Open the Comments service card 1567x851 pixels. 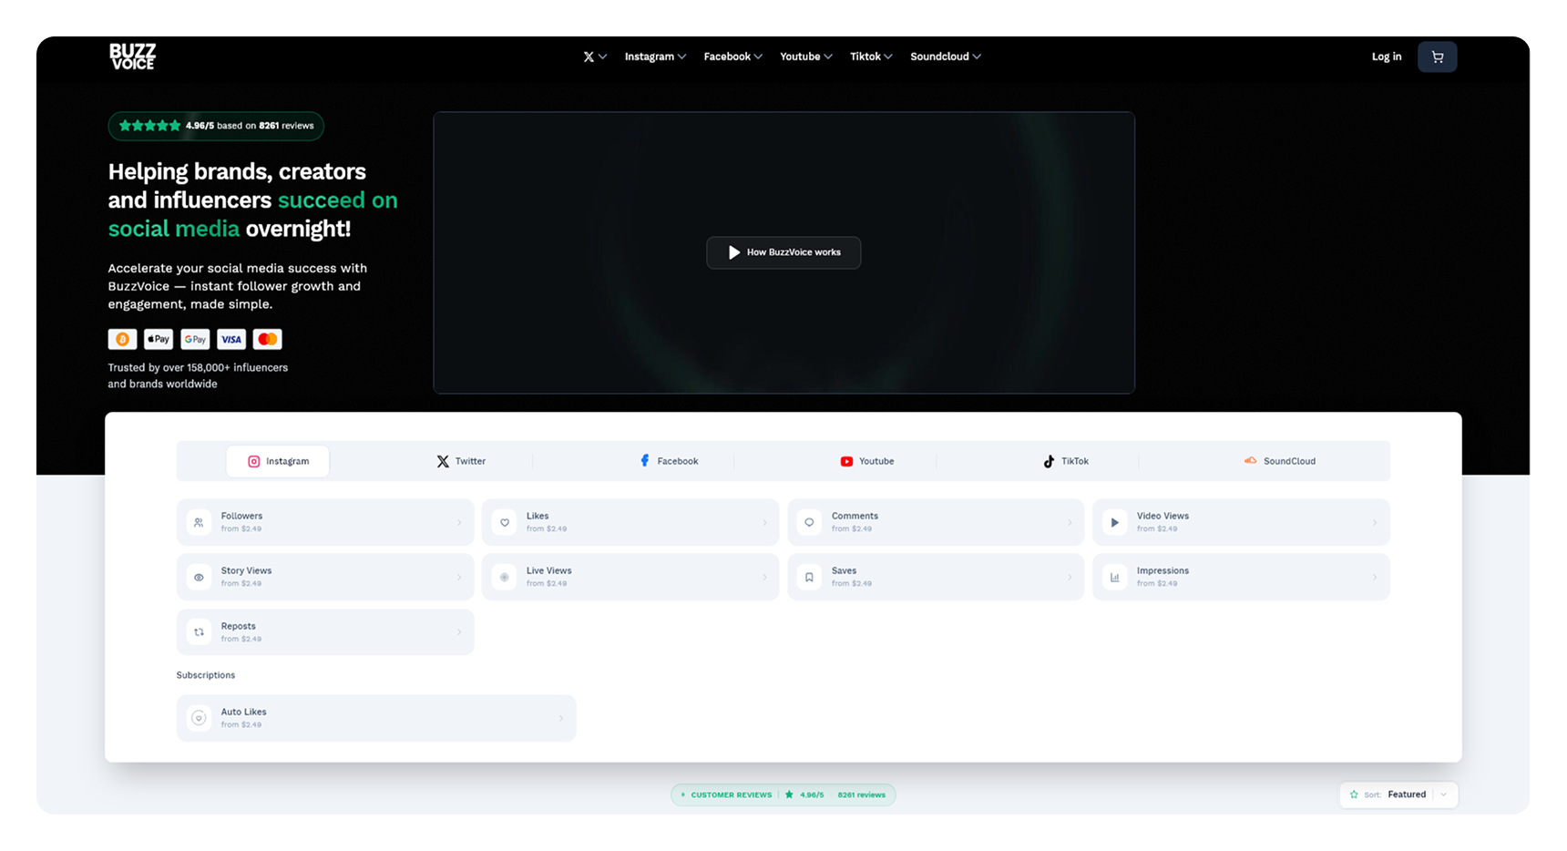(936, 522)
